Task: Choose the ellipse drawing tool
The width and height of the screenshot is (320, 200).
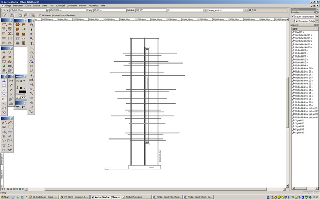Action: [x=31, y=66]
